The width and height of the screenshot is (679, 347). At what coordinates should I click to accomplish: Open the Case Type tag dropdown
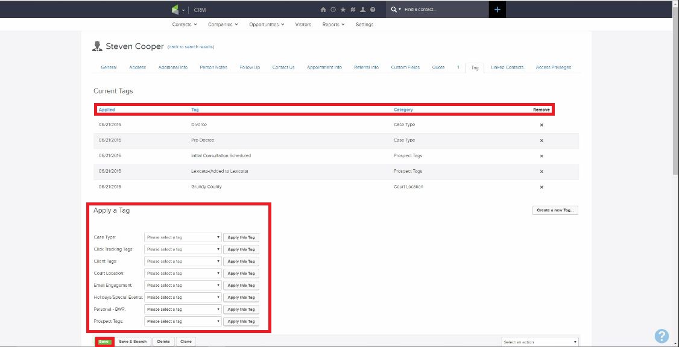(x=183, y=237)
